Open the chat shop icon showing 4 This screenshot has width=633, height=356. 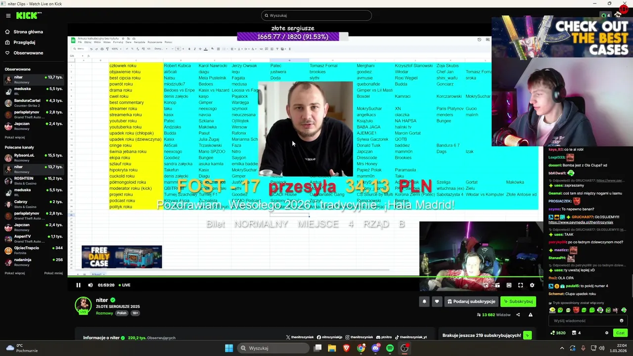tap(576, 333)
